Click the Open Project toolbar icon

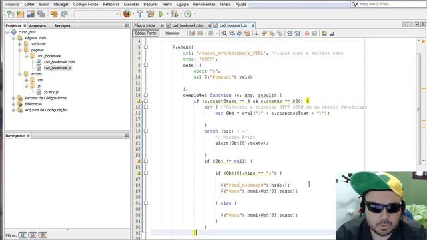coord(31,14)
